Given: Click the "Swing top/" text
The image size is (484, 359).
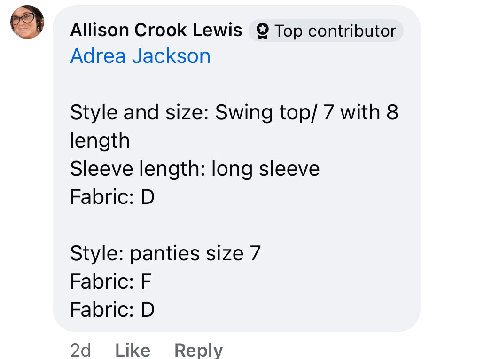Looking at the screenshot, I should 265,113.
